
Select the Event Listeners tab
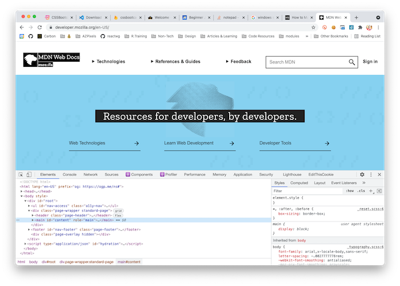click(344, 183)
